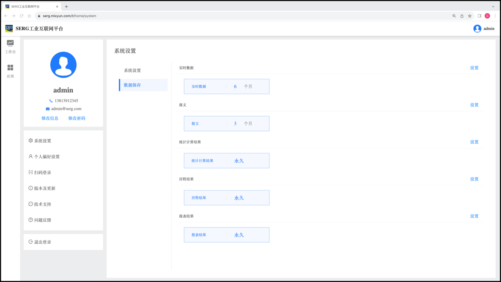Click the admin avatar in top bar
The width and height of the screenshot is (501, 282).
tap(477, 28)
